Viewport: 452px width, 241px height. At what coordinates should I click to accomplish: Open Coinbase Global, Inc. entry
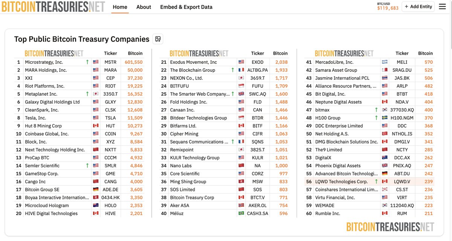point(47,134)
